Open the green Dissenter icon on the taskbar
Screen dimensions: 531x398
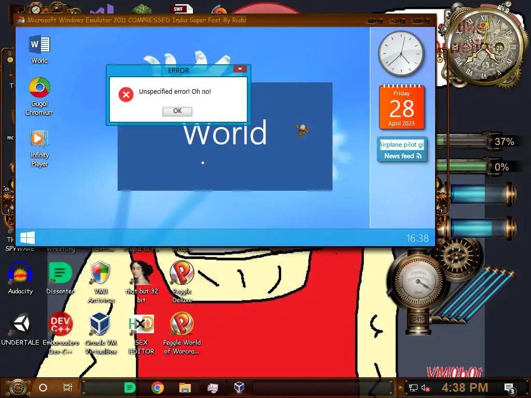click(x=130, y=388)
